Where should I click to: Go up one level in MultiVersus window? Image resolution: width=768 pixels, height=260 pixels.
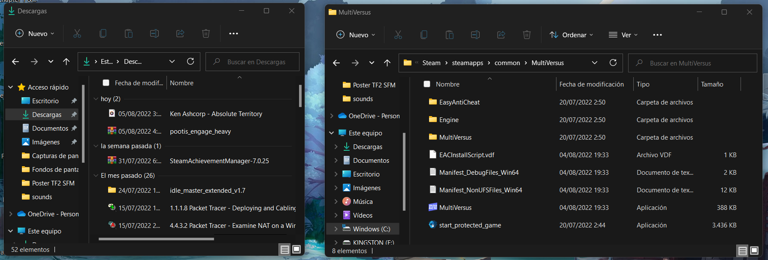point(387,63)
